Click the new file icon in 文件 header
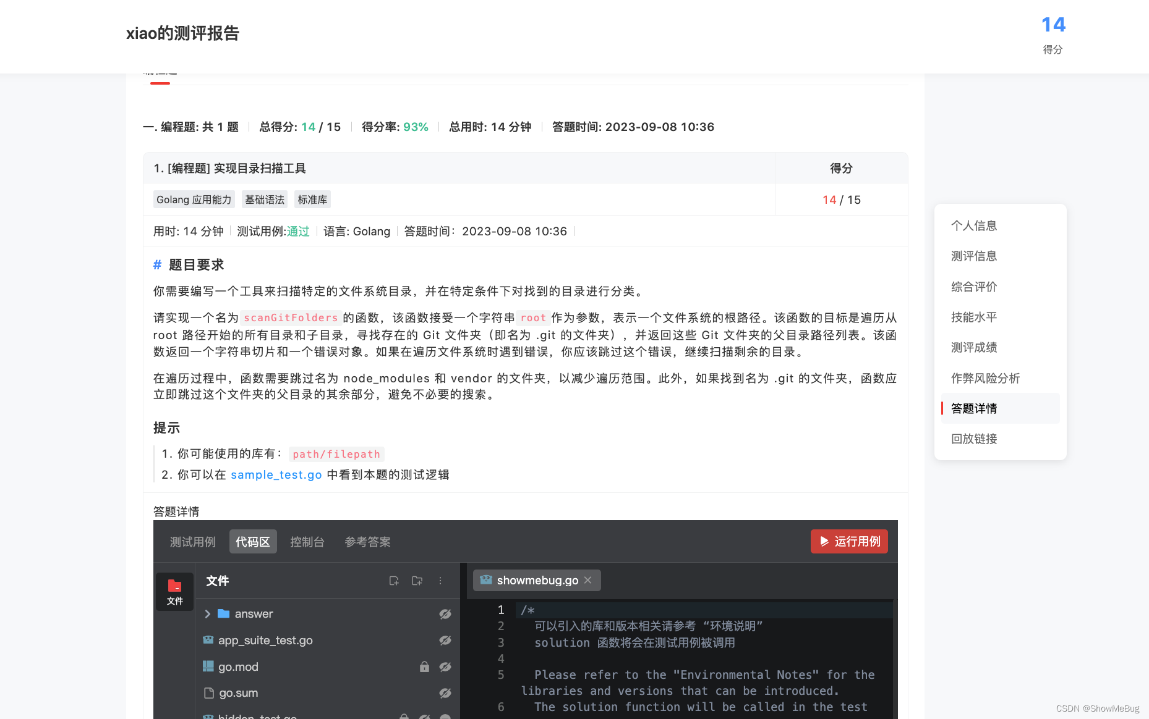 click(x=394, y=581)
